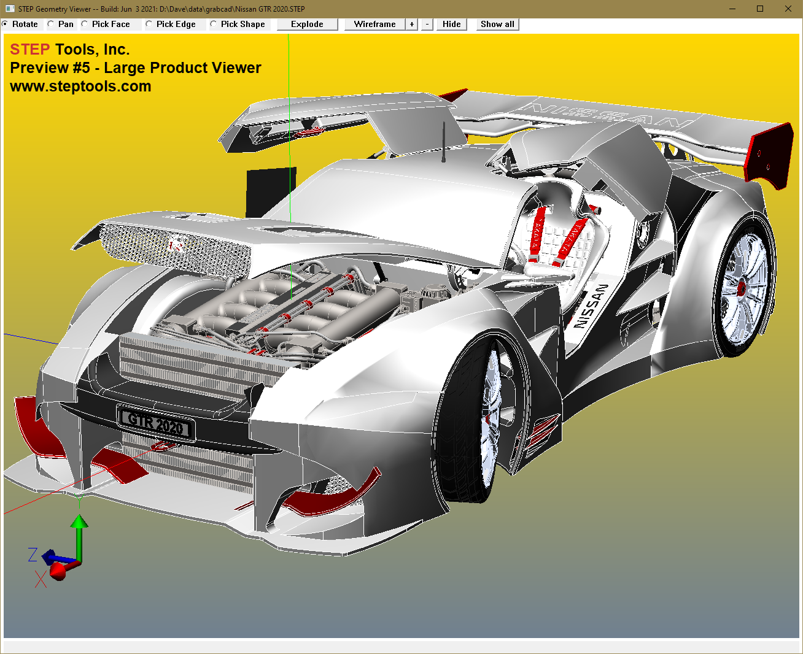803x654 pixels.
Task: Click the roof antenna
Action: point(443,142)
